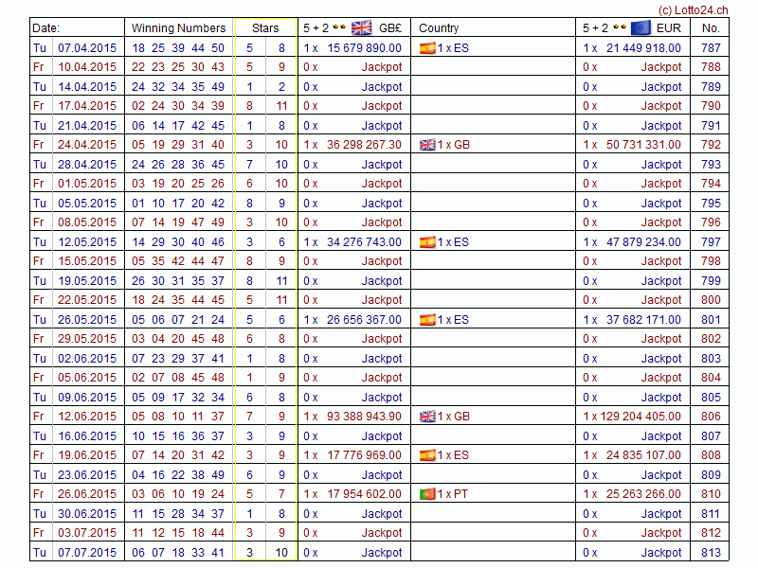Viewport: 758px width, 568px height.
Task: Click the UK flag in the GB£ header
Action: tap(361, 27)
